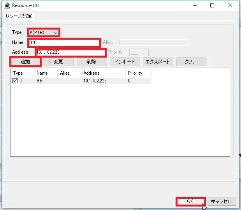
Task: Click the disabled Alias input field
Action: [154, 42]
